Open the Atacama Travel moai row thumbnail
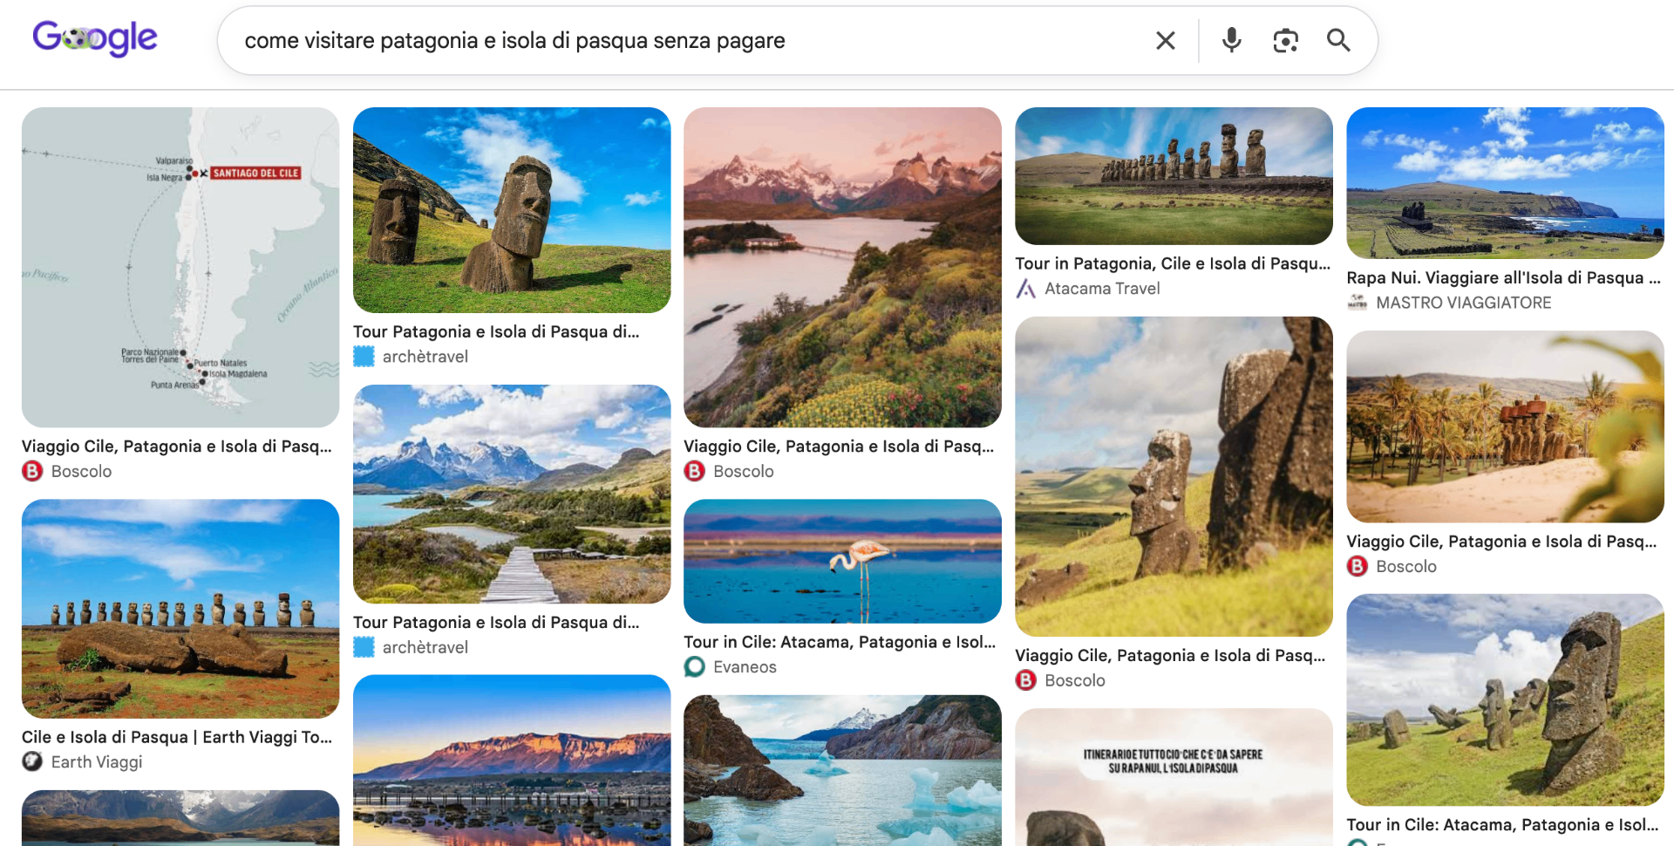Viewport: 1674px width, 846px height. 1174,176
